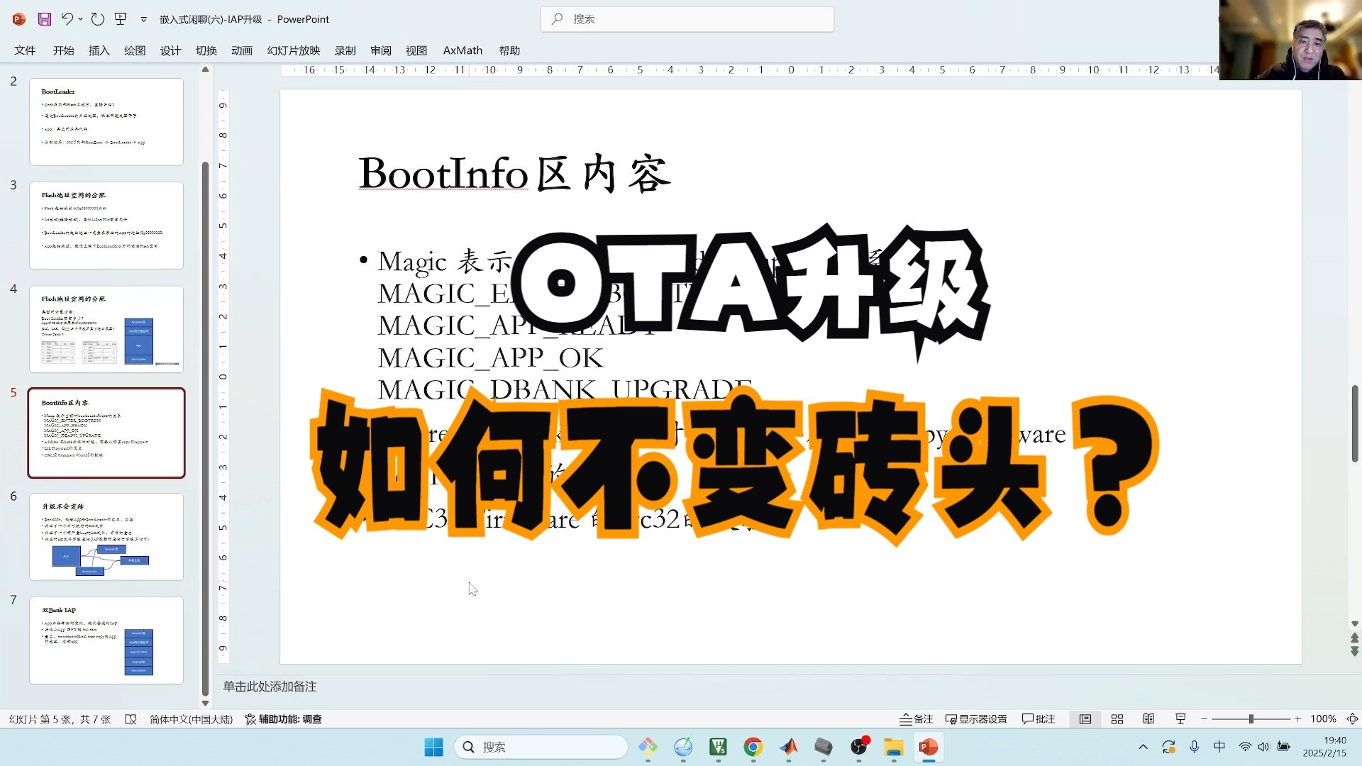Switch to slide sorter view in status bar
This screenshot has width=1362, height=766.
pos(1117,718)
